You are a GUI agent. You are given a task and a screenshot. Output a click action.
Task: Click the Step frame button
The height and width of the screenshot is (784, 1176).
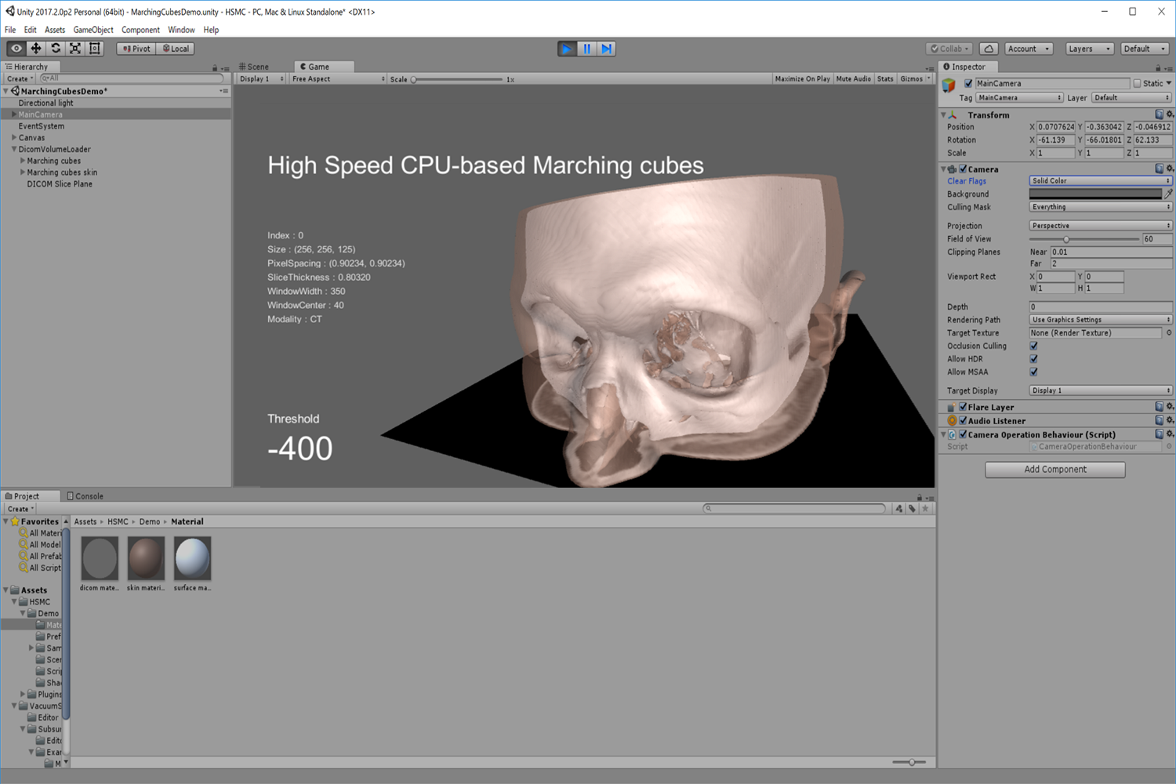pos(606,49)
